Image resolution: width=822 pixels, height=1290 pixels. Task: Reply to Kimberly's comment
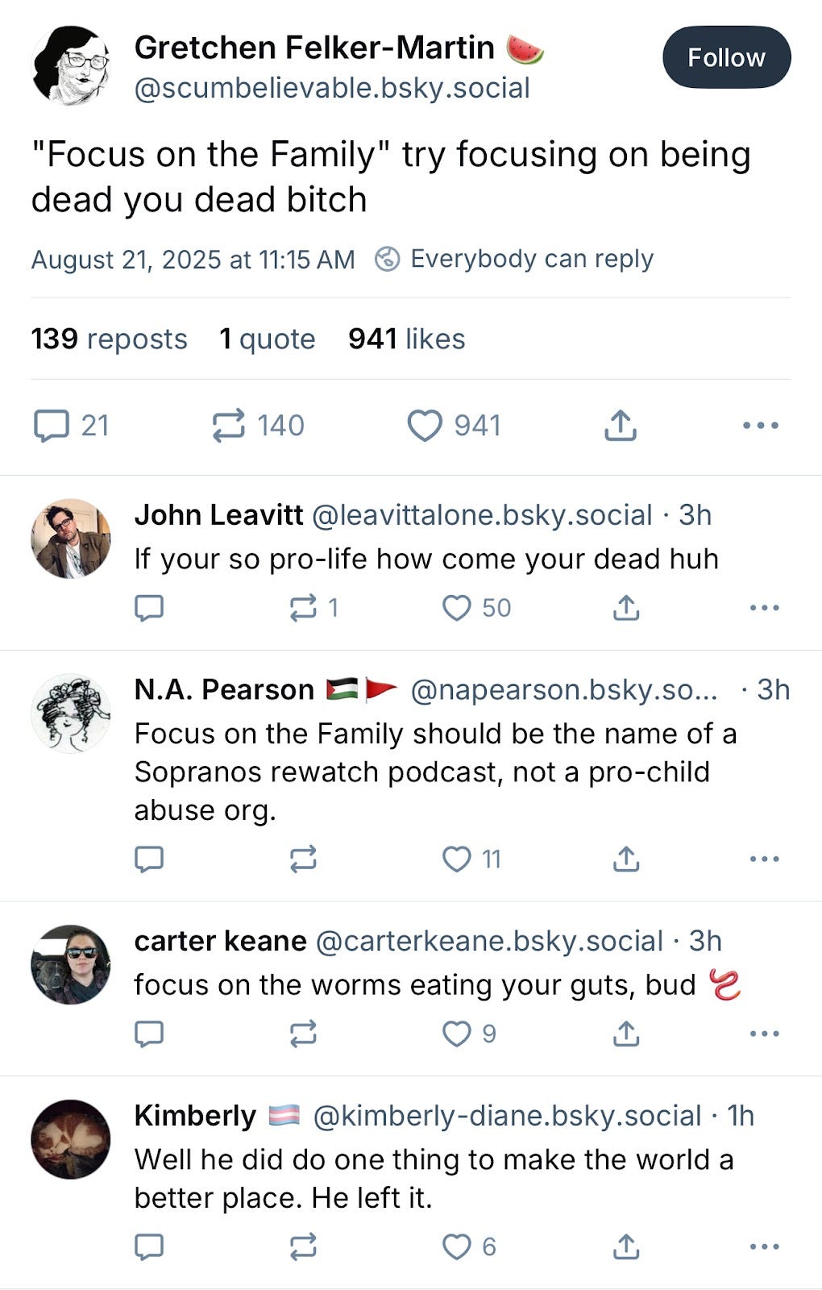[x=149, y=1246]
